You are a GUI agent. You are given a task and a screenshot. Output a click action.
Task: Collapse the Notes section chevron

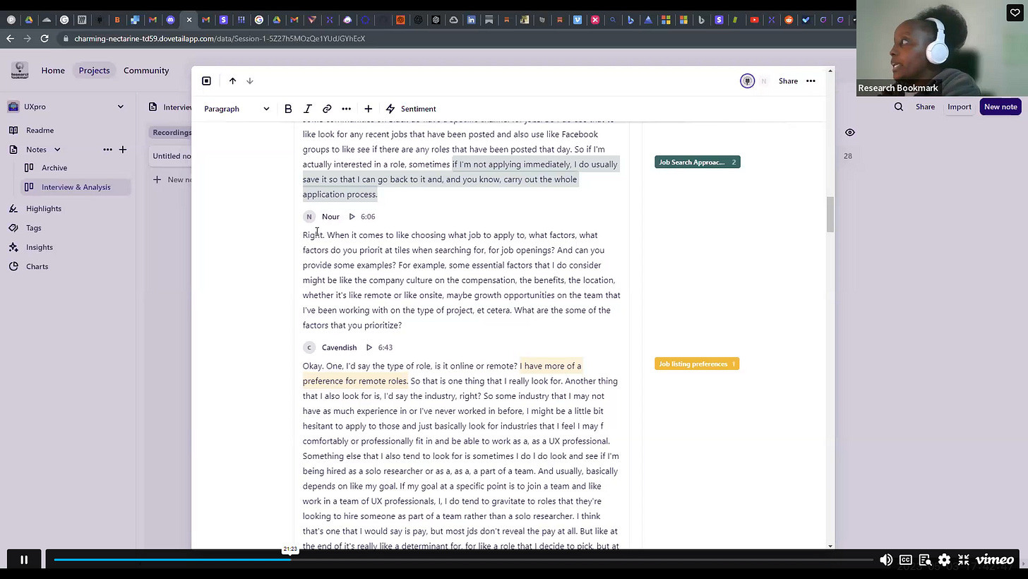(x=57, y=150)
